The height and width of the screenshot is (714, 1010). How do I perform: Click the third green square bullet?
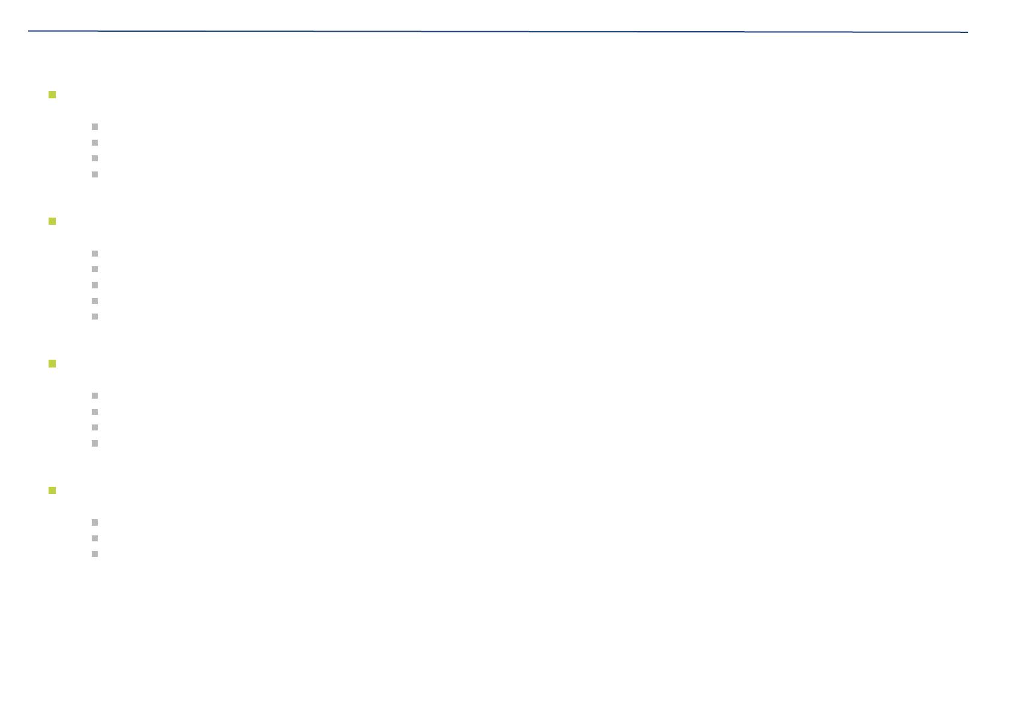(52, 363)
